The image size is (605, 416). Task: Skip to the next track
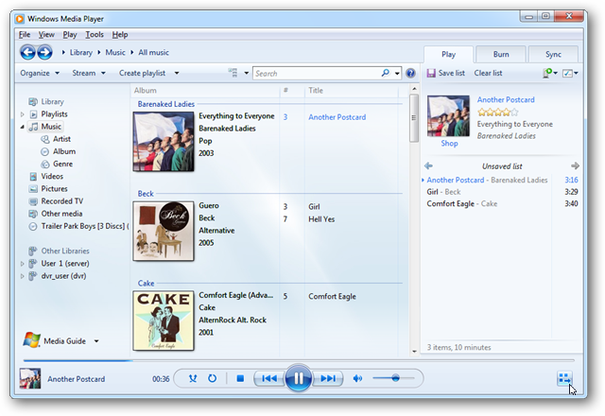click(x=328, y=379)
